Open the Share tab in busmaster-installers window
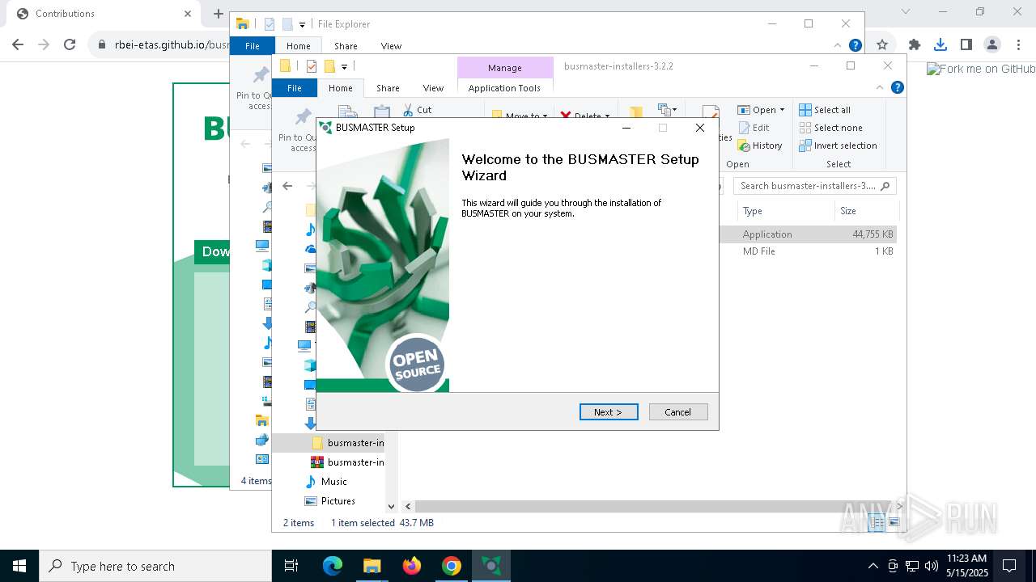Screen dimensions: 1036x582 tap(388, 88)
